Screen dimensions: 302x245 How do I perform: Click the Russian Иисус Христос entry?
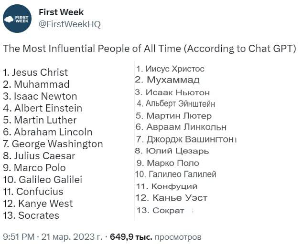(x=171, y=69)
